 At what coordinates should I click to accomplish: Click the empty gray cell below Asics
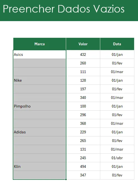point(39,63)
